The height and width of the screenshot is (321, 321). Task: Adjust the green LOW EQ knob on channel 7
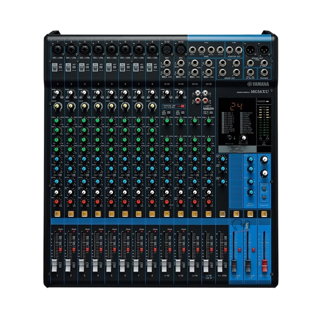pyautogui.click(x=138, y=149)
